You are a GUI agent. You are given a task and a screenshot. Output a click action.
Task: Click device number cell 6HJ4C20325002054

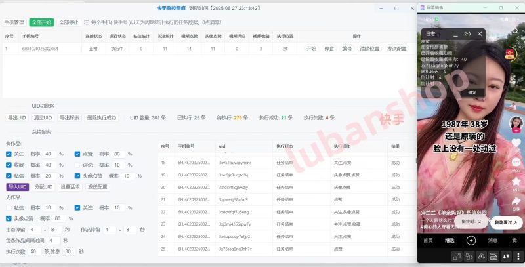click(40, 49)
